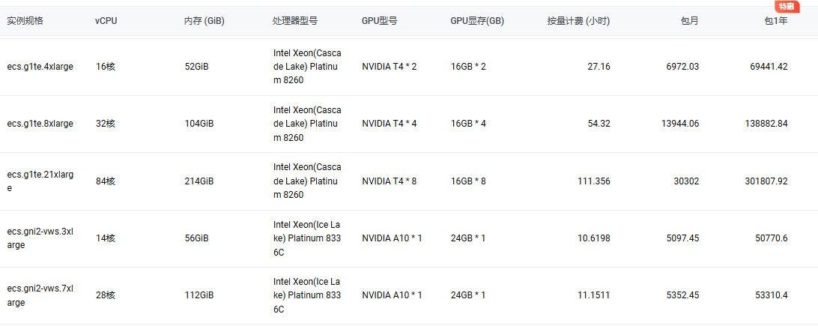
Task: Click the vCPU column header
Action: [106, 21]
